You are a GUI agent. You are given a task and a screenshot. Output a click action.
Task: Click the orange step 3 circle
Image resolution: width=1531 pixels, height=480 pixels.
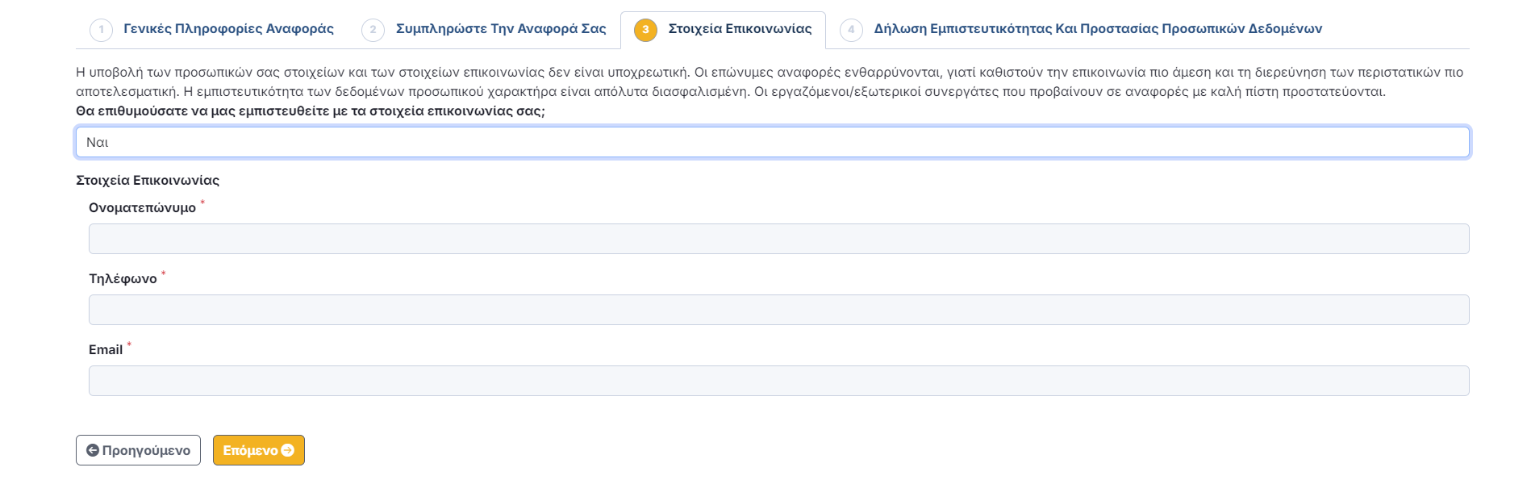(645, 30)
